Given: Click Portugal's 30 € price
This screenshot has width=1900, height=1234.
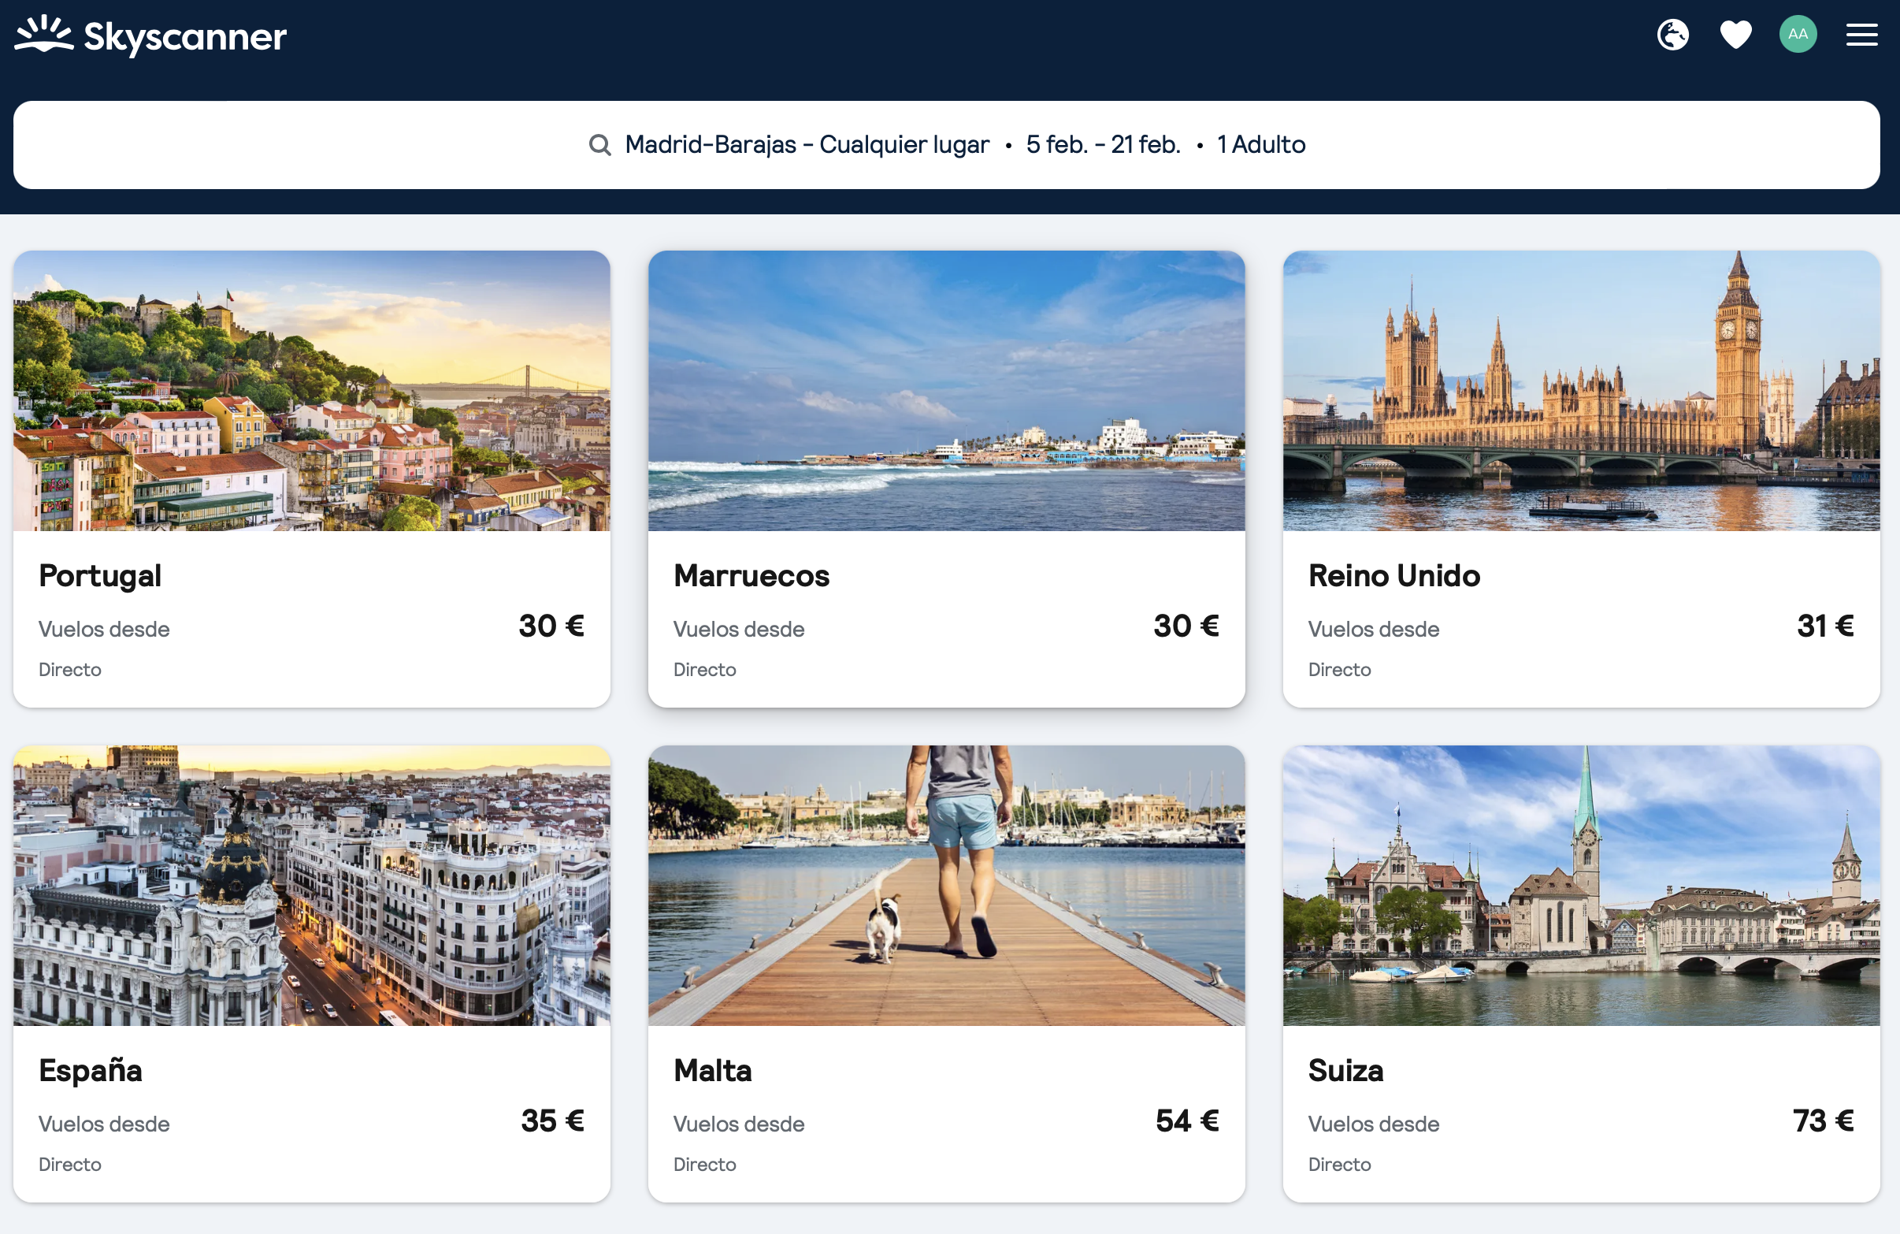Looking at the screenshot, I should point(551,626).
